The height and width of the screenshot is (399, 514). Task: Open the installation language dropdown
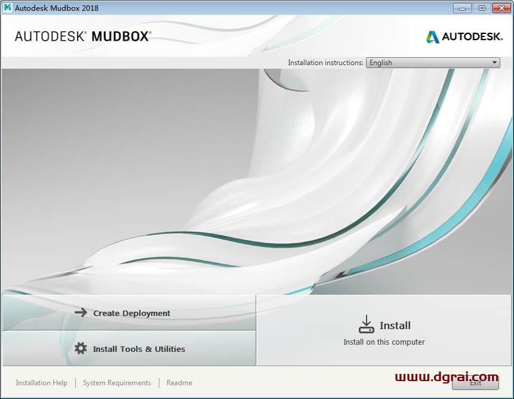pos(433,63)
